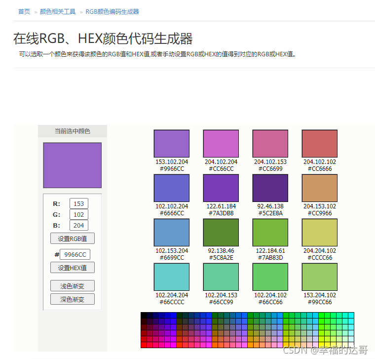Focus the HEX code input box

coord(75,255)
